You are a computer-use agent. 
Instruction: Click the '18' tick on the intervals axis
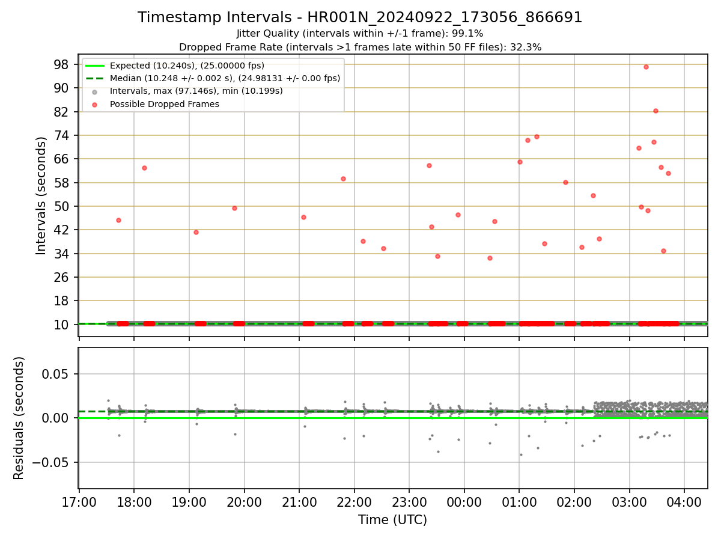point(62,301)
